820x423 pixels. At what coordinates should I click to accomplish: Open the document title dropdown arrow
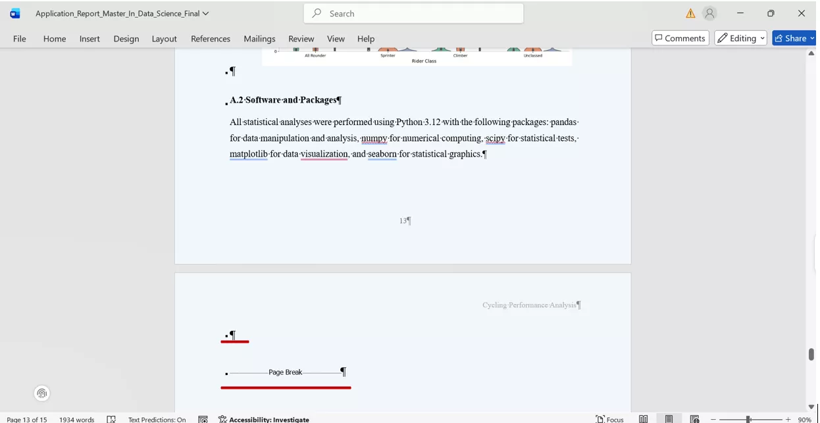[x=206, y=13]
